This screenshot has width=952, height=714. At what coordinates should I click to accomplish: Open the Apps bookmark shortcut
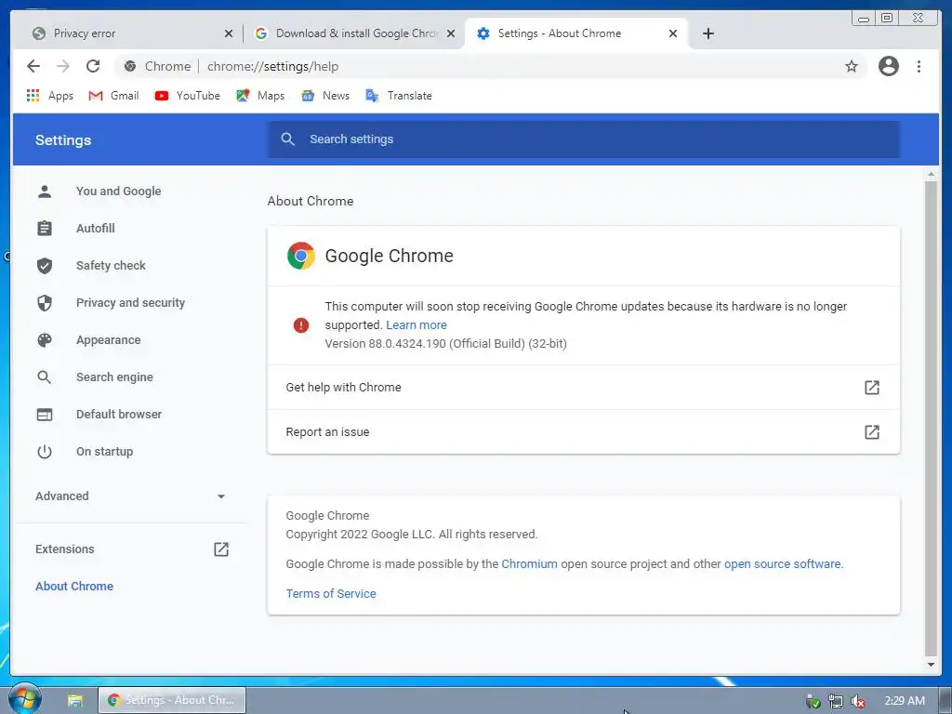click(50, 96)
